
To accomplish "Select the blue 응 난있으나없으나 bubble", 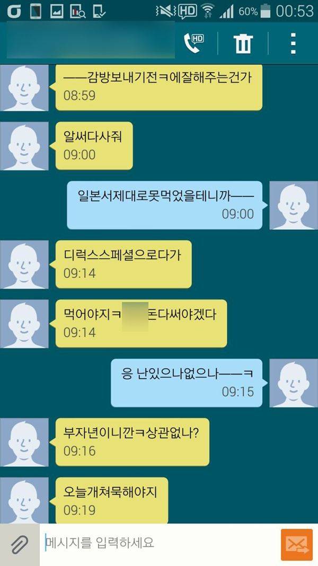I will (187, 382).
